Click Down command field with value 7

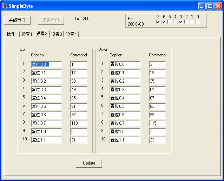point(157,132)
